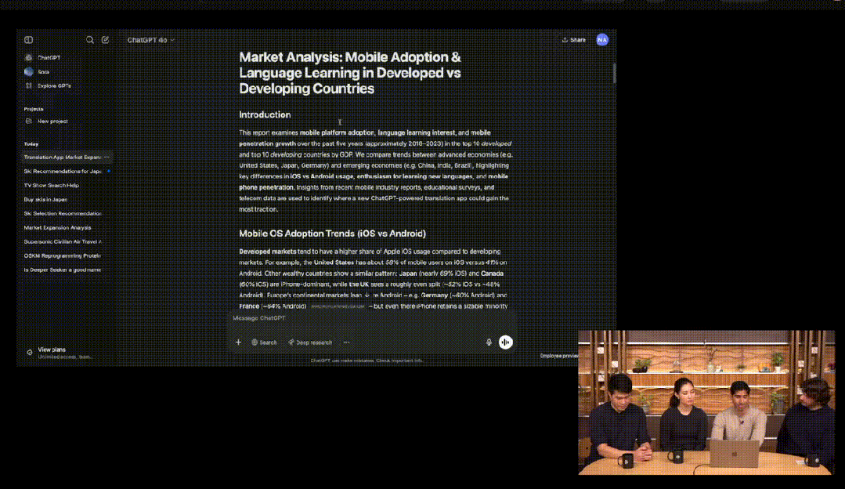Click the plus attach icon in composer
Viewport: 845px width, 489px height.
pyautogui.click(x=239, y=342)
